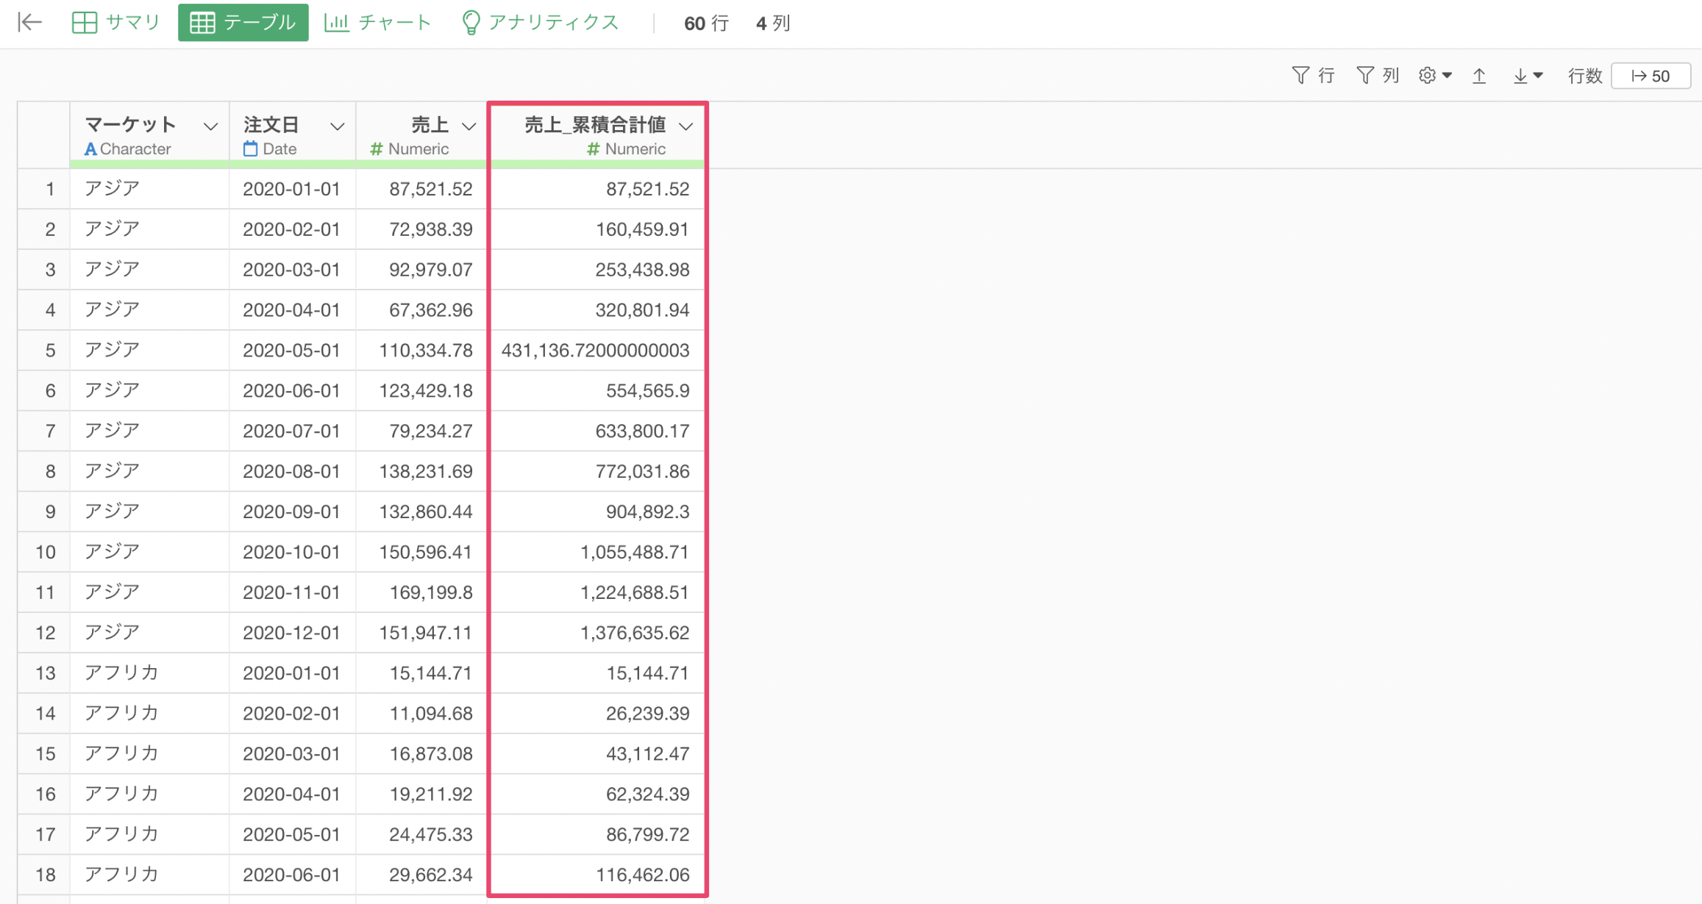Select the cell 24,475.33
Screen dimensions: 1702x904
422,834
